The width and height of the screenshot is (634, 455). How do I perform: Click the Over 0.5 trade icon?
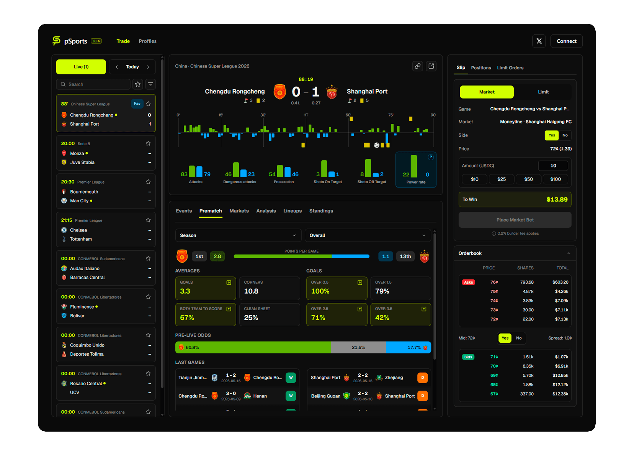[x=360, y=283]
